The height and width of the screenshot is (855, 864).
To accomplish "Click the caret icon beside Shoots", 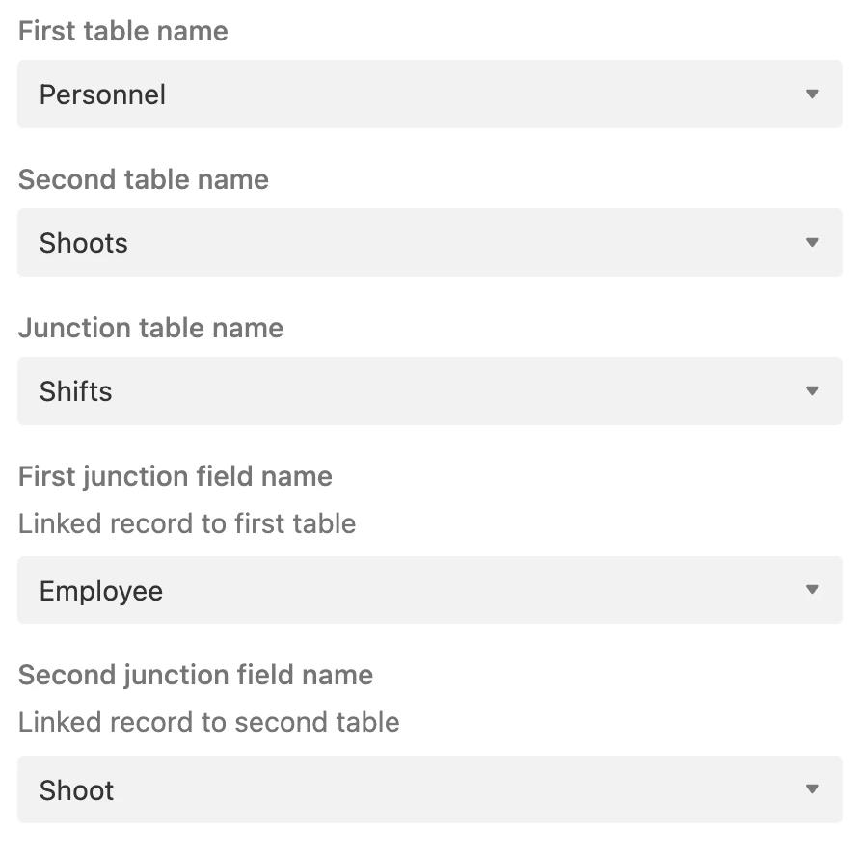I will [812, 243].
